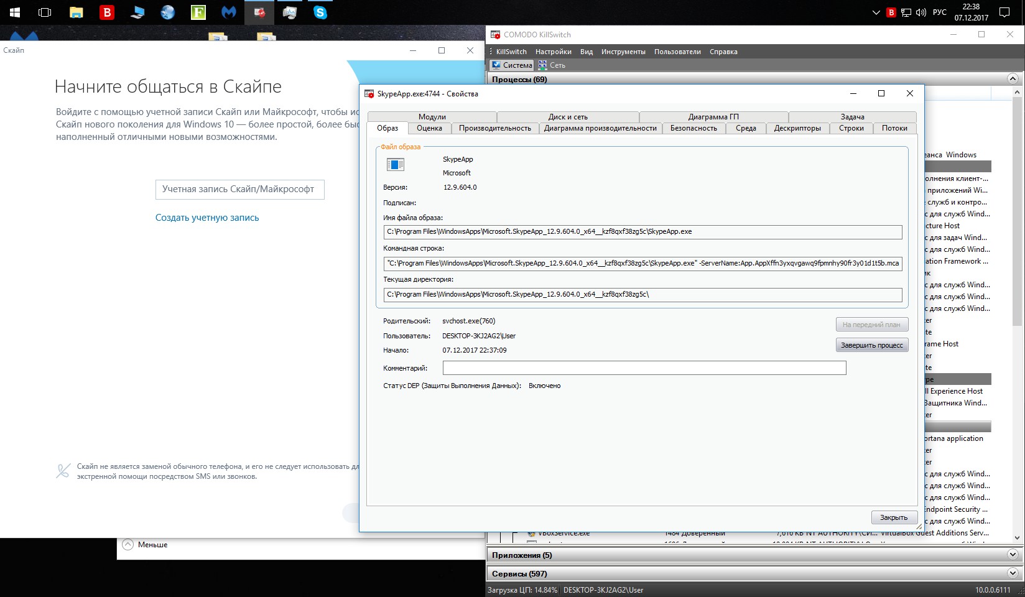Open the Task View button
This screenshot has width=1025, height=597.
pos(45,12)
